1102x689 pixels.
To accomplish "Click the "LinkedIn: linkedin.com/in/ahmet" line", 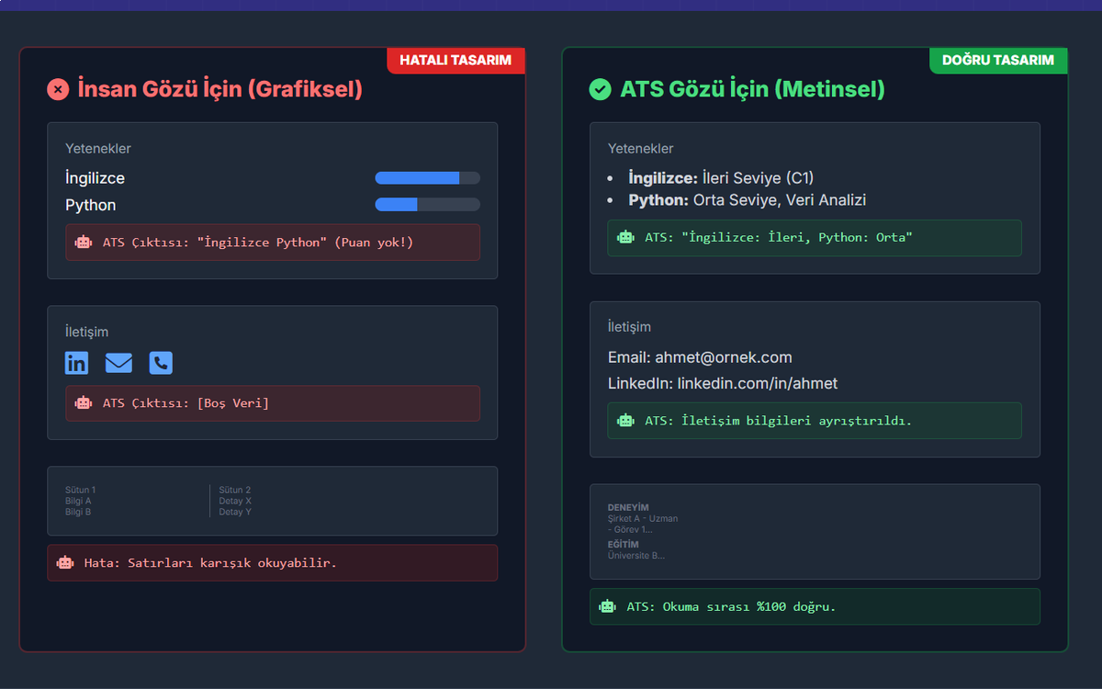I will [723, 383].
